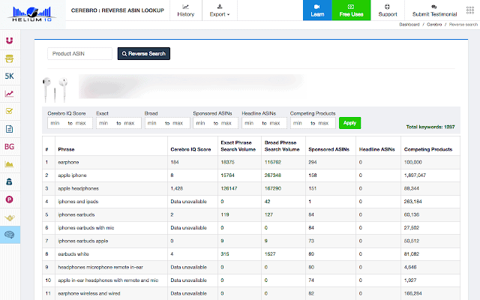
Task: Click the Cerebro IQ Score min field
Action: coord(55,123)
